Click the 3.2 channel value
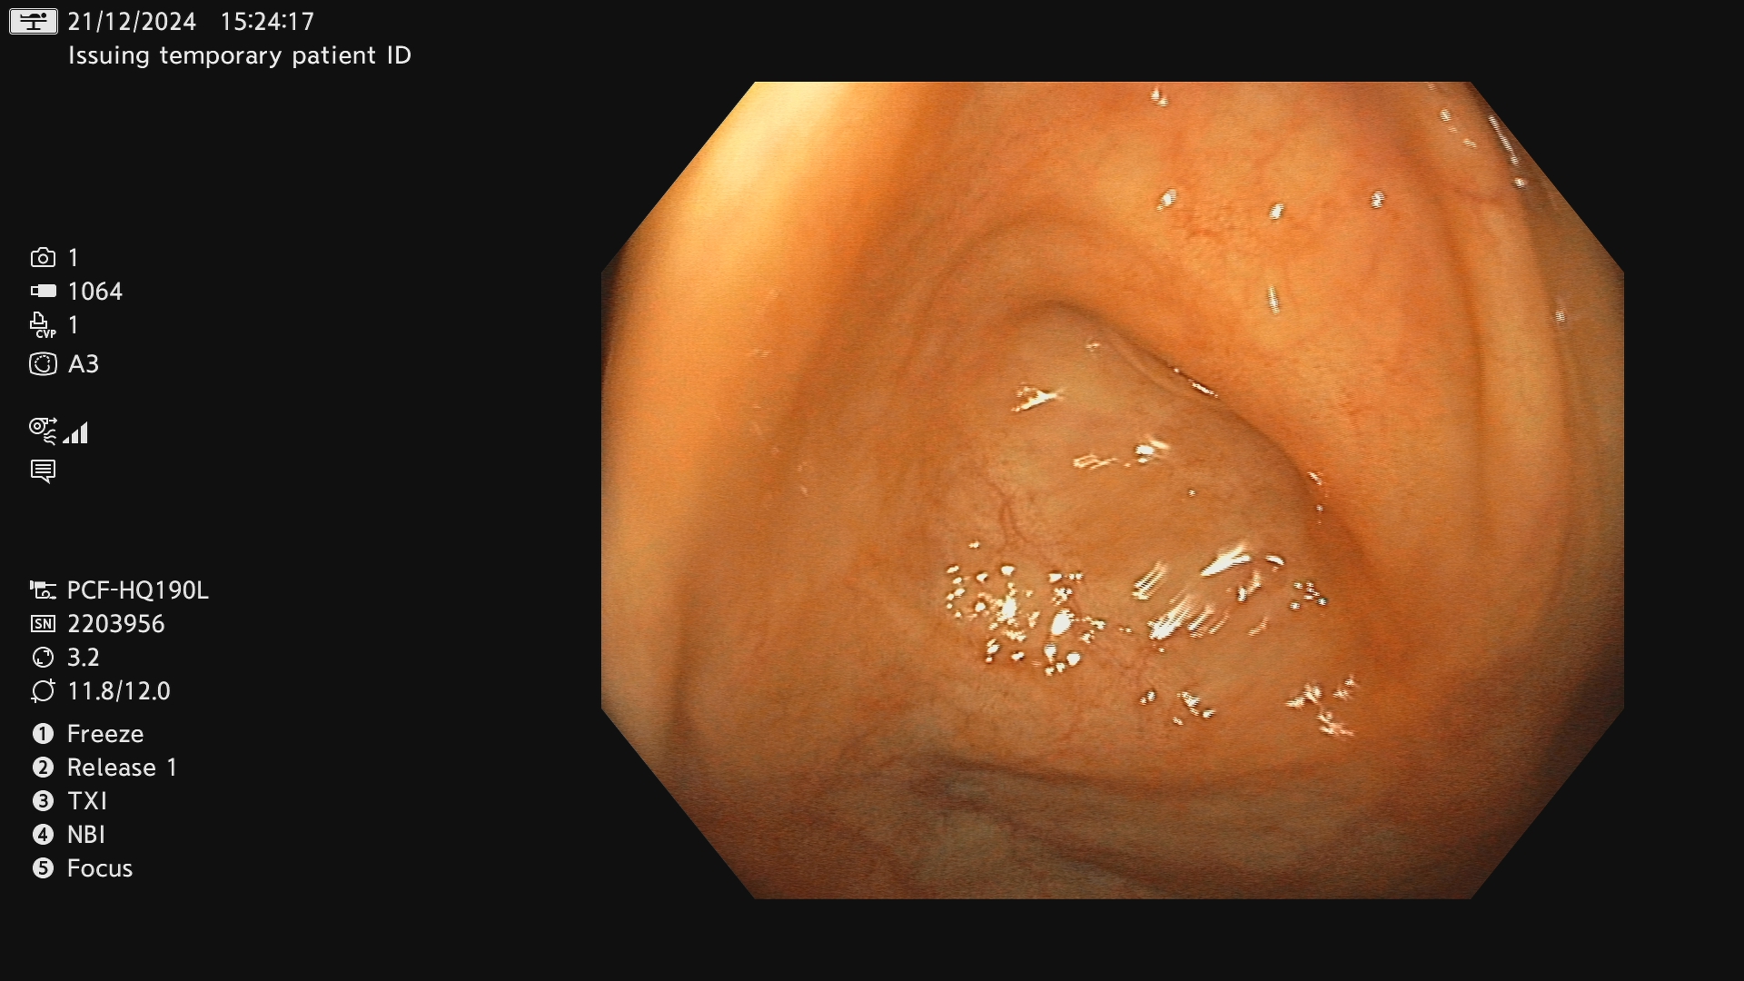The width and height of the screenshot is (1744, 981). click(x=84, y=658)
